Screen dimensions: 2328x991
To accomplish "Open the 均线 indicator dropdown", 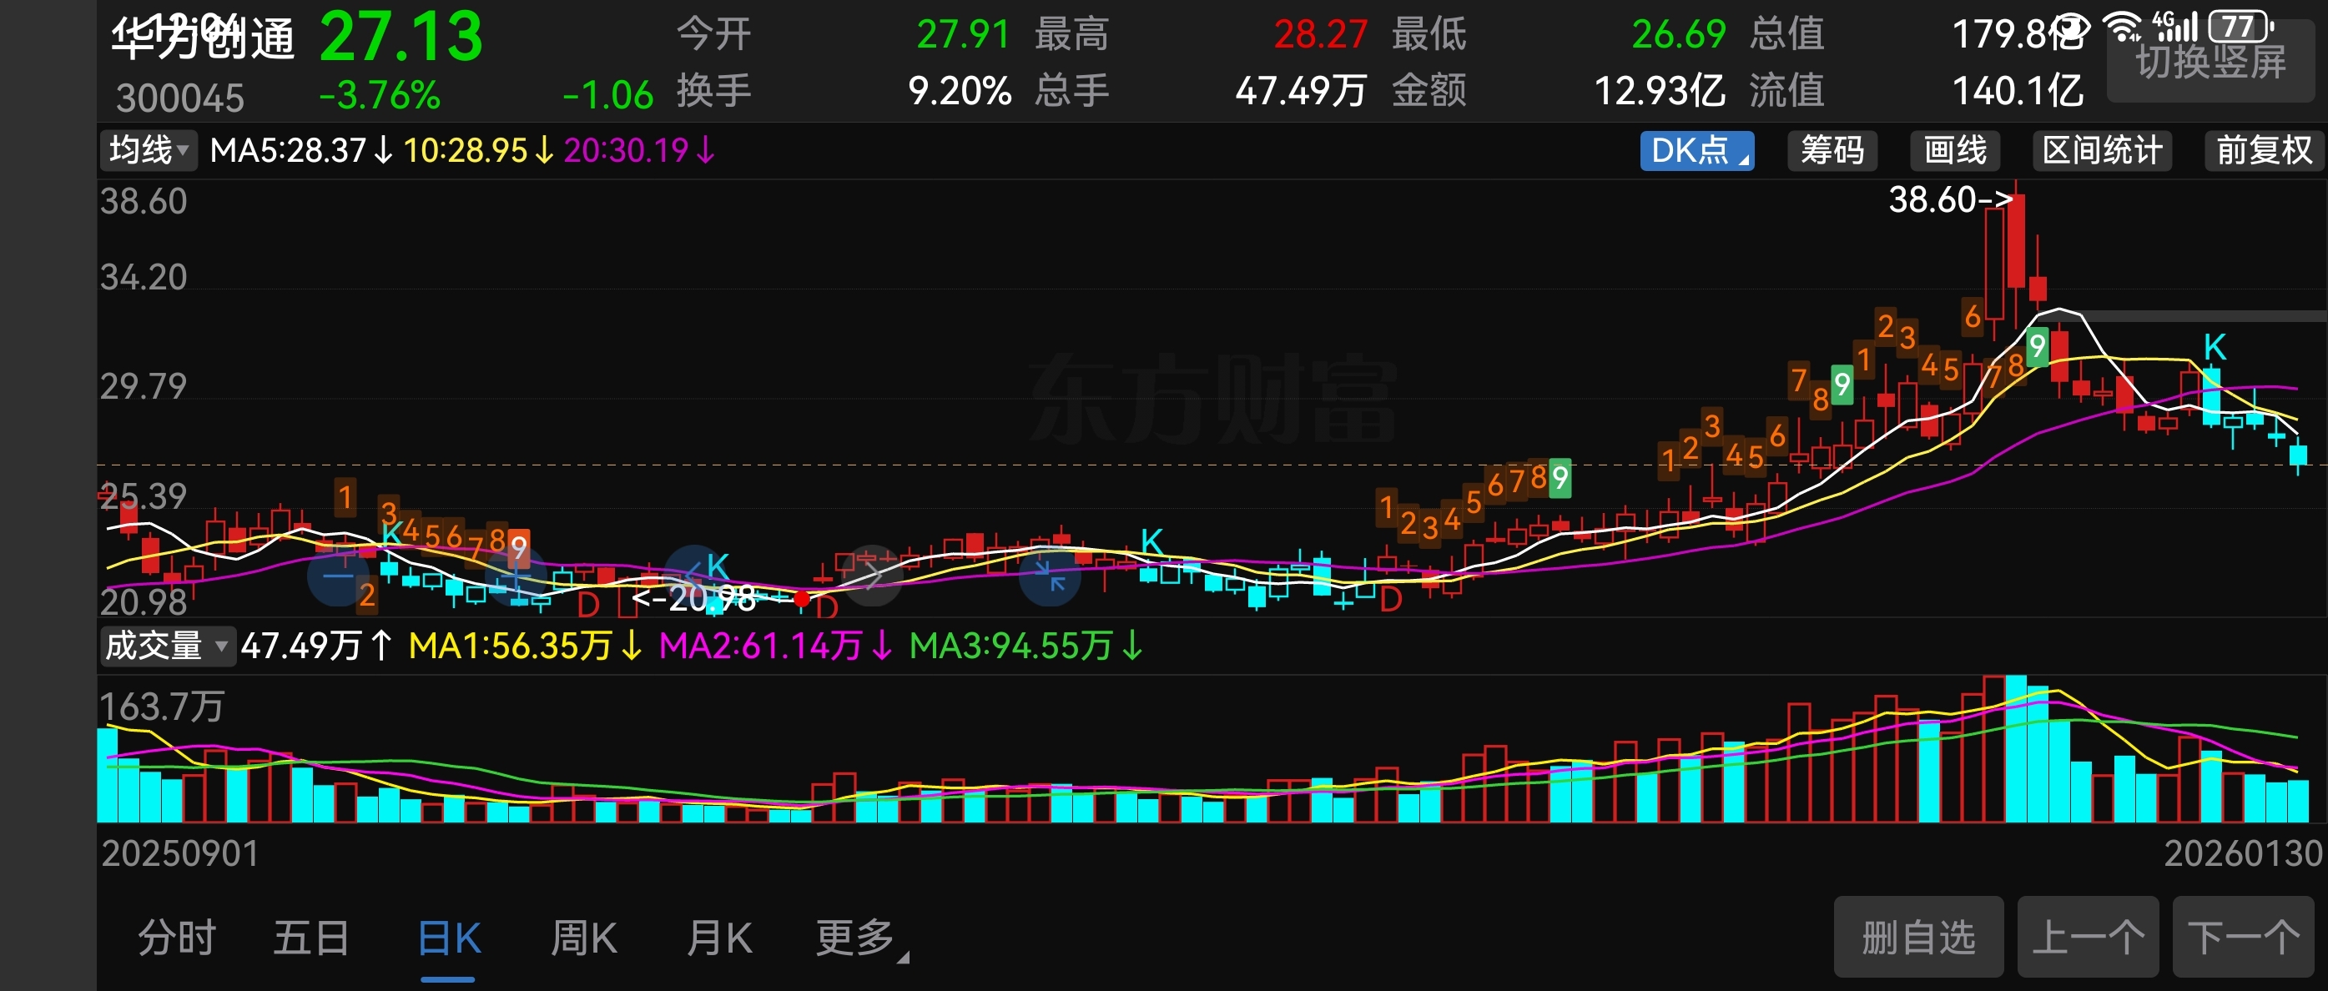I will tap(149, 150).
